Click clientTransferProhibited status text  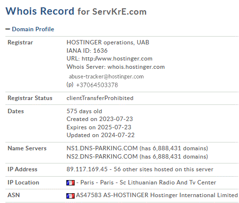[100, 98]
